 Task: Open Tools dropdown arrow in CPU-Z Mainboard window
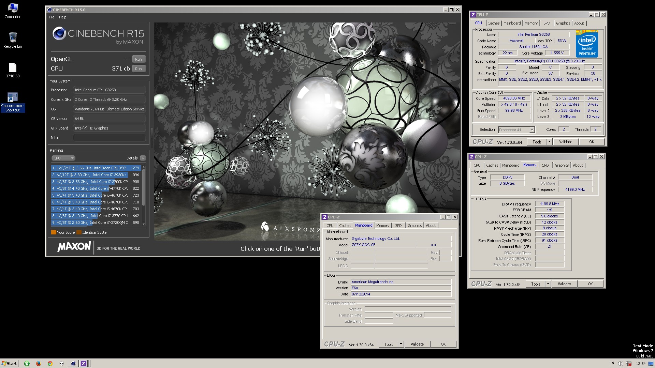pos(401,344)
